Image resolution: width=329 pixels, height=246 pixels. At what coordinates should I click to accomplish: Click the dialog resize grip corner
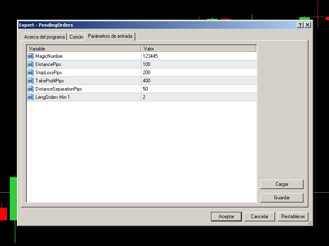(310, 223)
